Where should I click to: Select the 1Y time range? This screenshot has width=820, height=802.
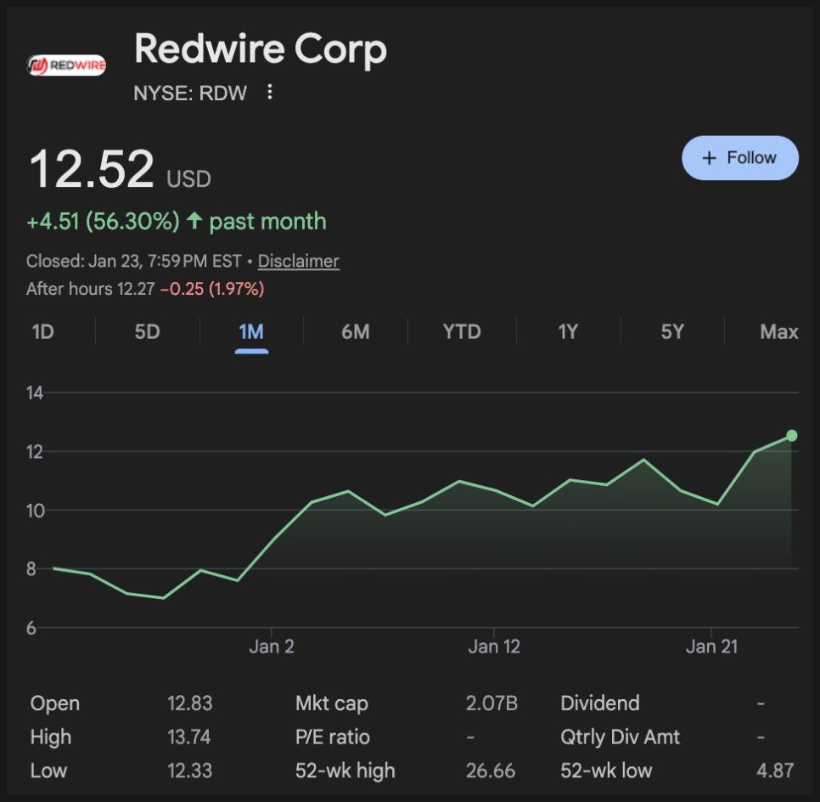coord(568,332)
